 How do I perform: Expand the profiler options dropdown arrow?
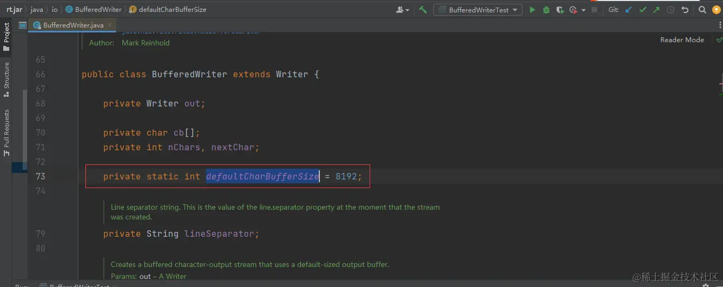[x=584, y=10]
